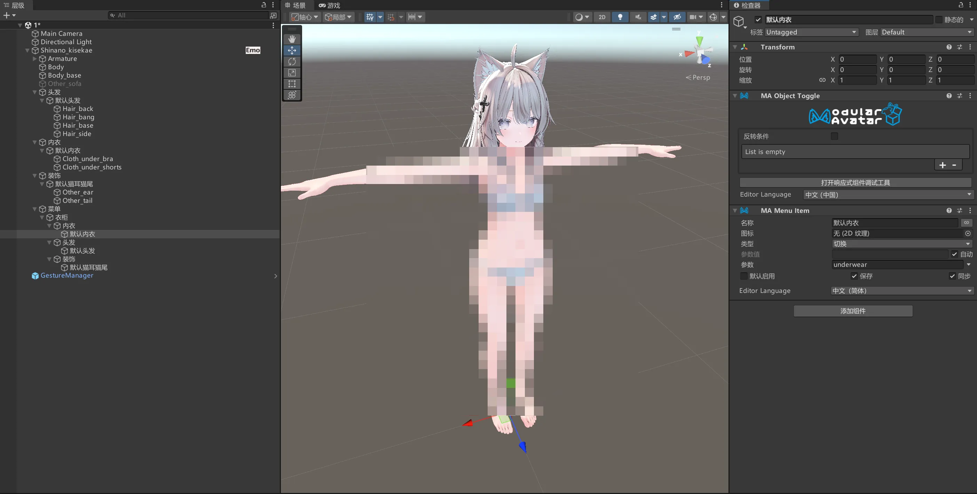Select the combined Transform tool
The height and width of the screenshot is (494, 977).
tap(292, 95)
